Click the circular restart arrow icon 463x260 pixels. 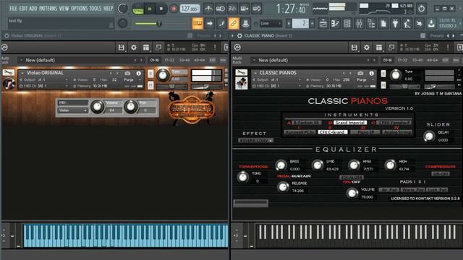[421, 9]
